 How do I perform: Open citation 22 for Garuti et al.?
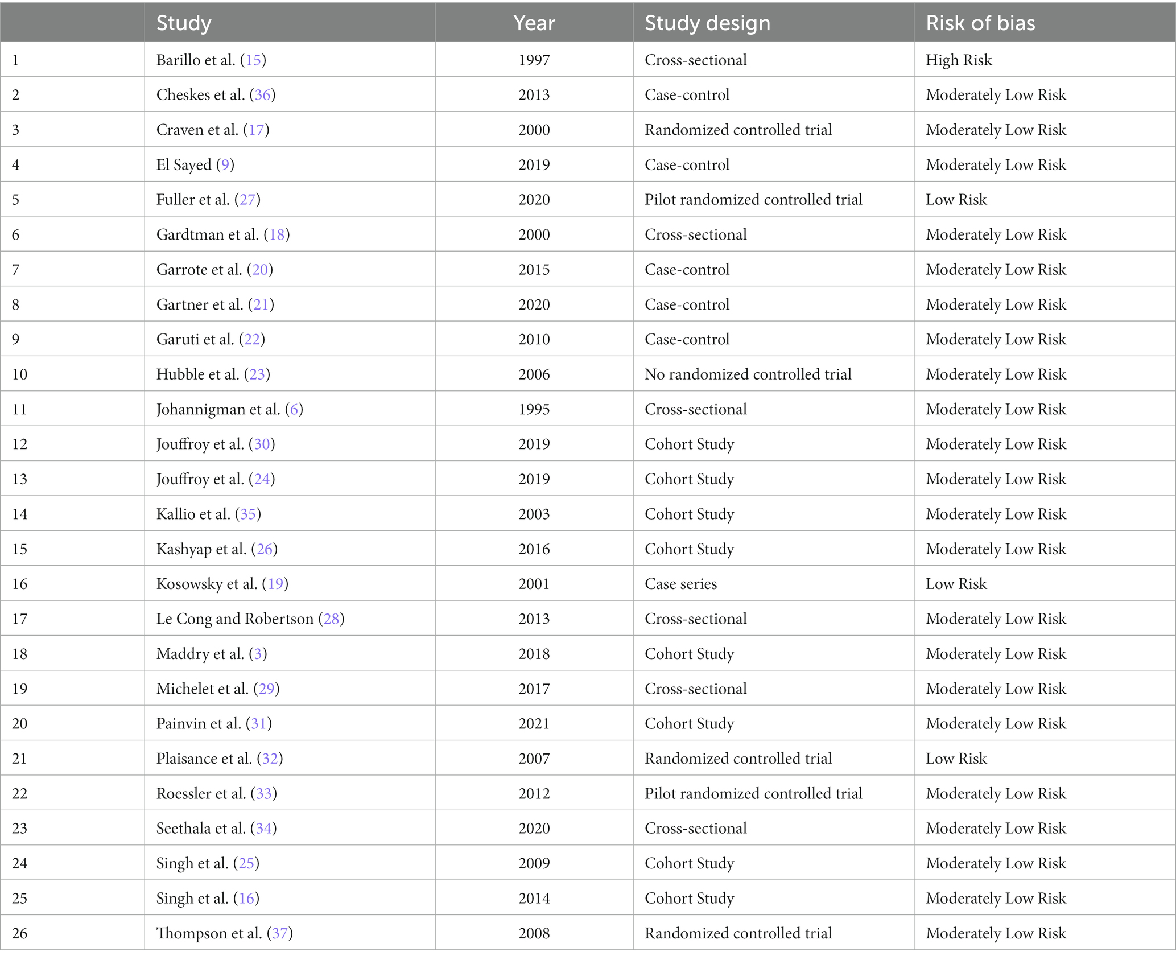(252, 339)
